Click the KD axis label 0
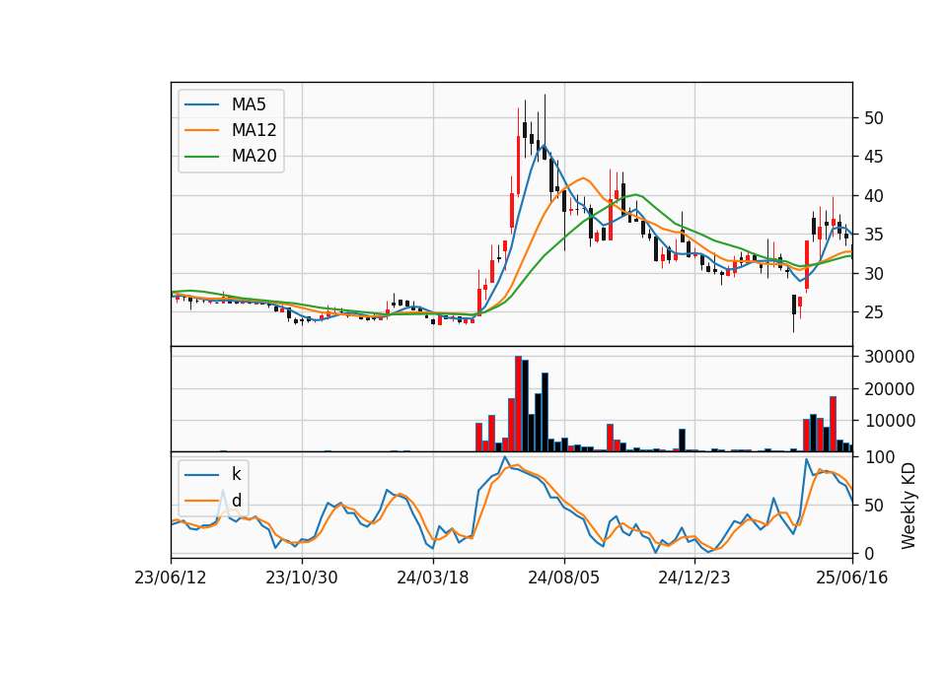Image resolution: width=947 pixels, height=680 pixels. pyautogui.click(x=869, y=553)
